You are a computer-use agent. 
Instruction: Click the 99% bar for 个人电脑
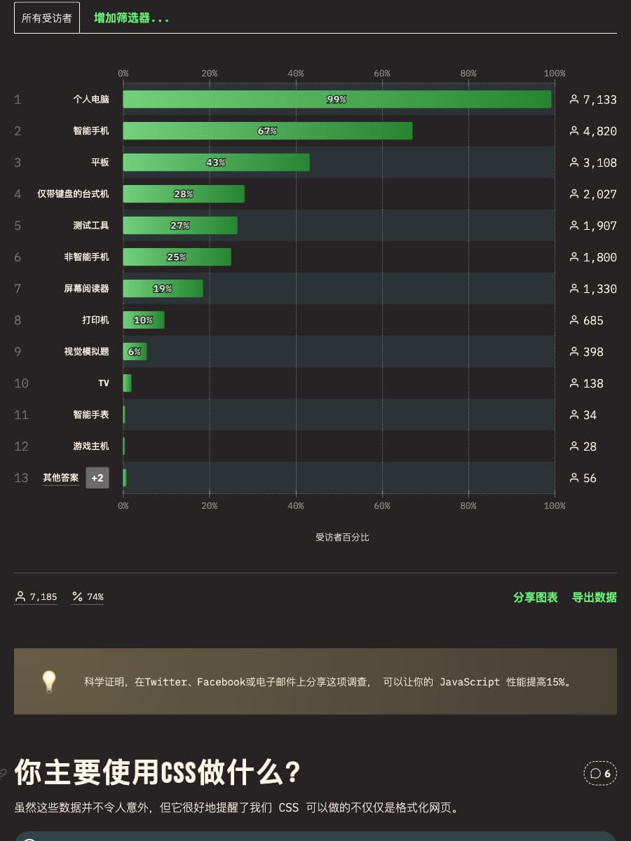click(337, 100)
